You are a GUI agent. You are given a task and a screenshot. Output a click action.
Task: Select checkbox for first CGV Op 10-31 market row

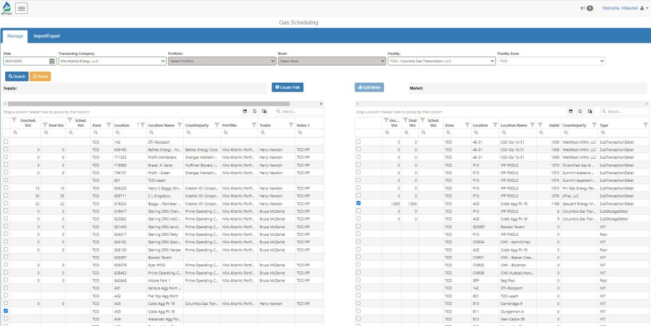[x=359, y=142]
